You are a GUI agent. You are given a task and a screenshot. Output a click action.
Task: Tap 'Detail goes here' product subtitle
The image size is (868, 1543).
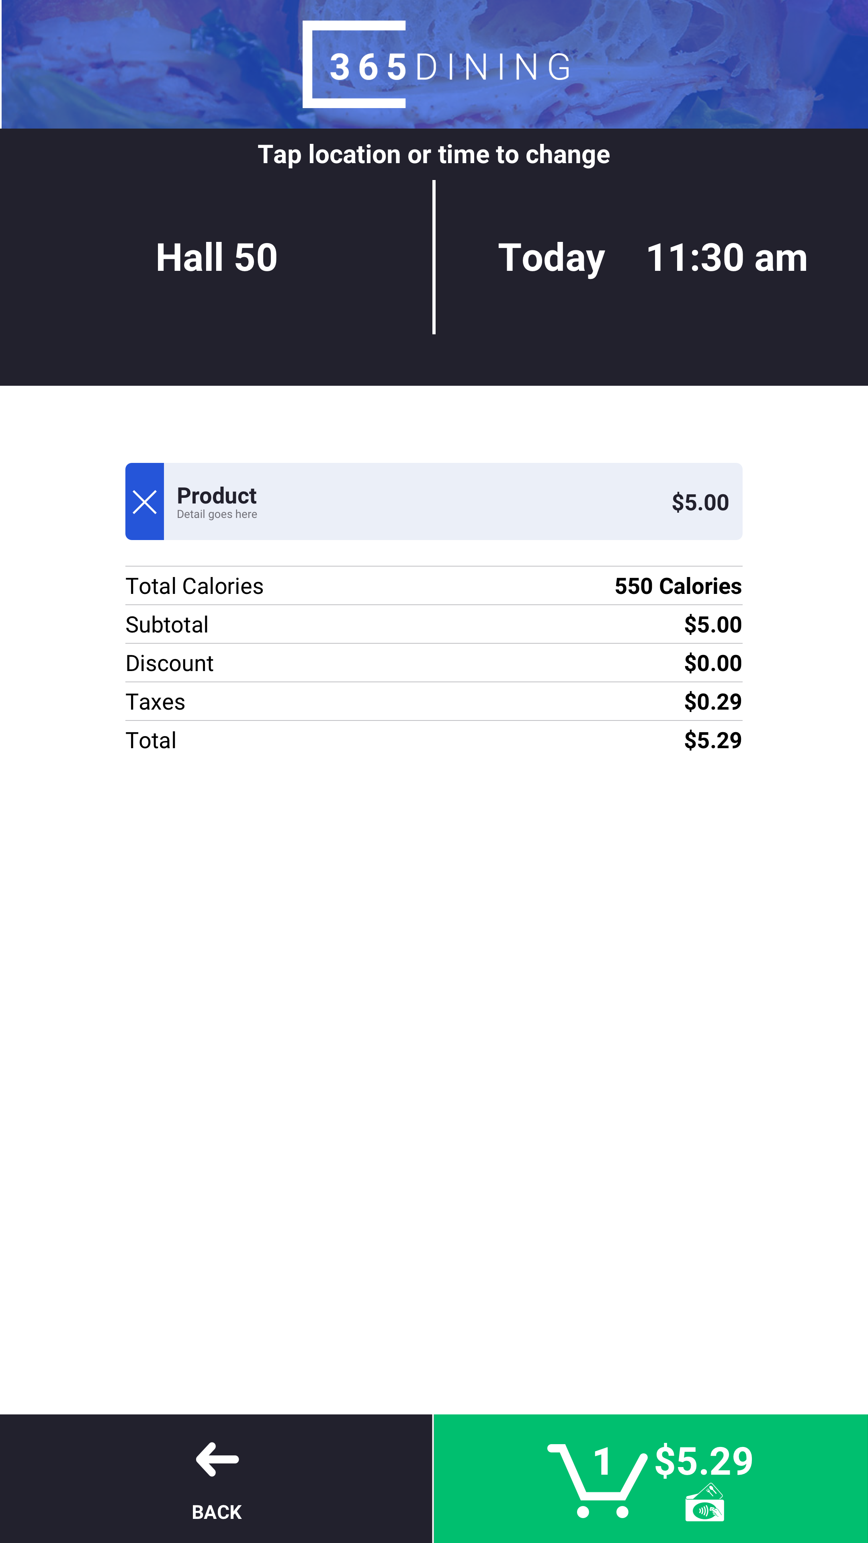point(217,514)
